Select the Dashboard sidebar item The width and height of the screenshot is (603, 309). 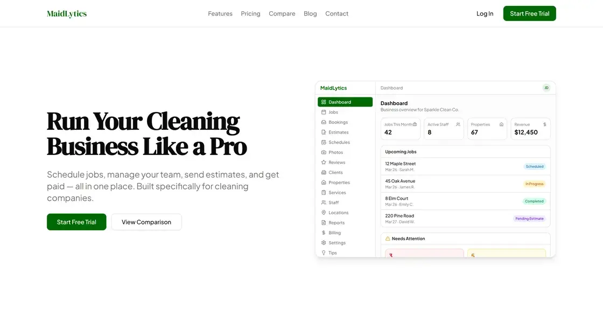click(x=345, y=102)
